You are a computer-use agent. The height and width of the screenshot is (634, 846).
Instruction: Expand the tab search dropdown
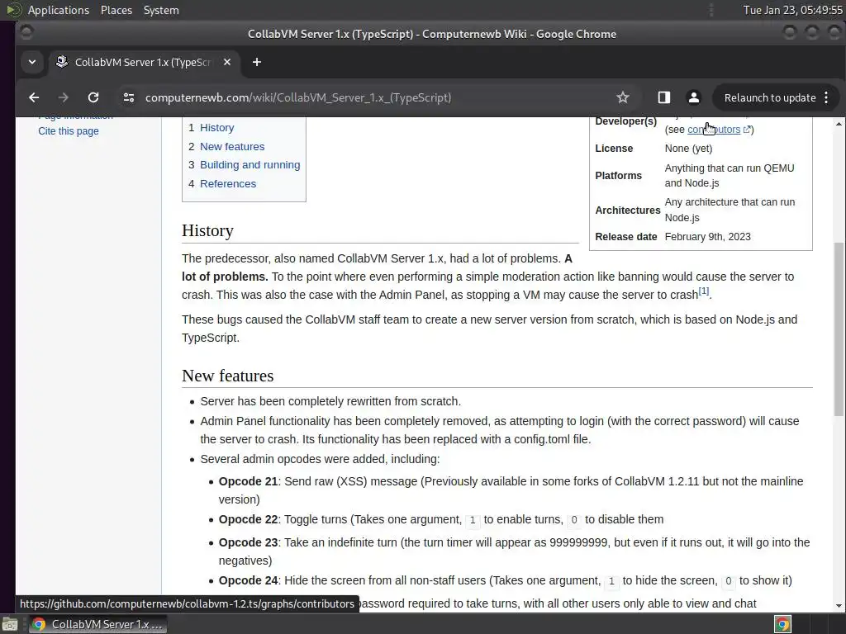point(32,62)
